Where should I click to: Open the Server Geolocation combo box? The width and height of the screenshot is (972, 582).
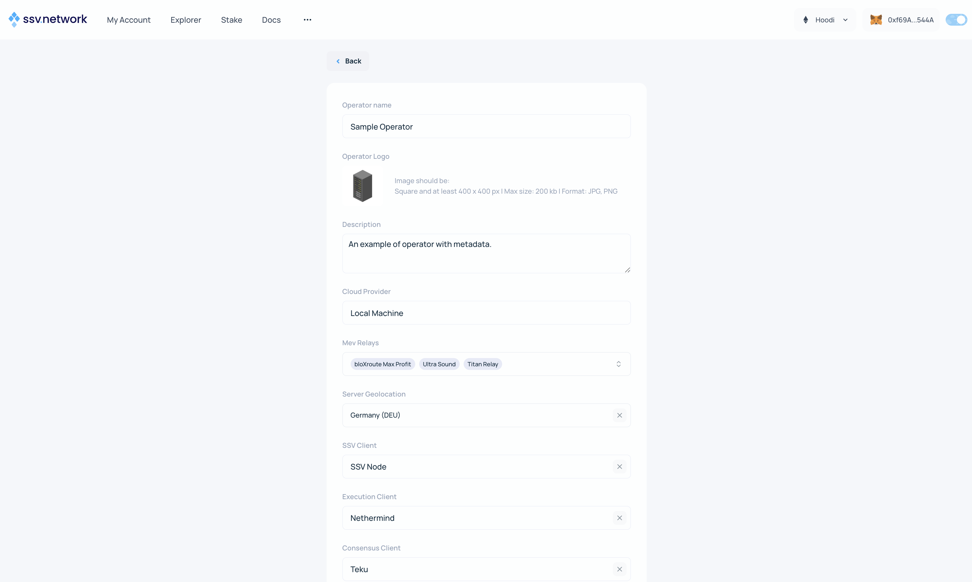(475, 415)
